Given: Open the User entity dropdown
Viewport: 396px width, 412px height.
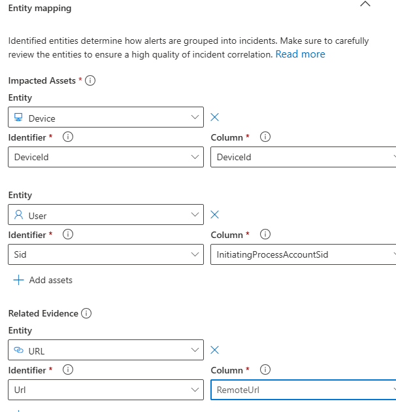Looking at the screenshot, I should 106,215.
